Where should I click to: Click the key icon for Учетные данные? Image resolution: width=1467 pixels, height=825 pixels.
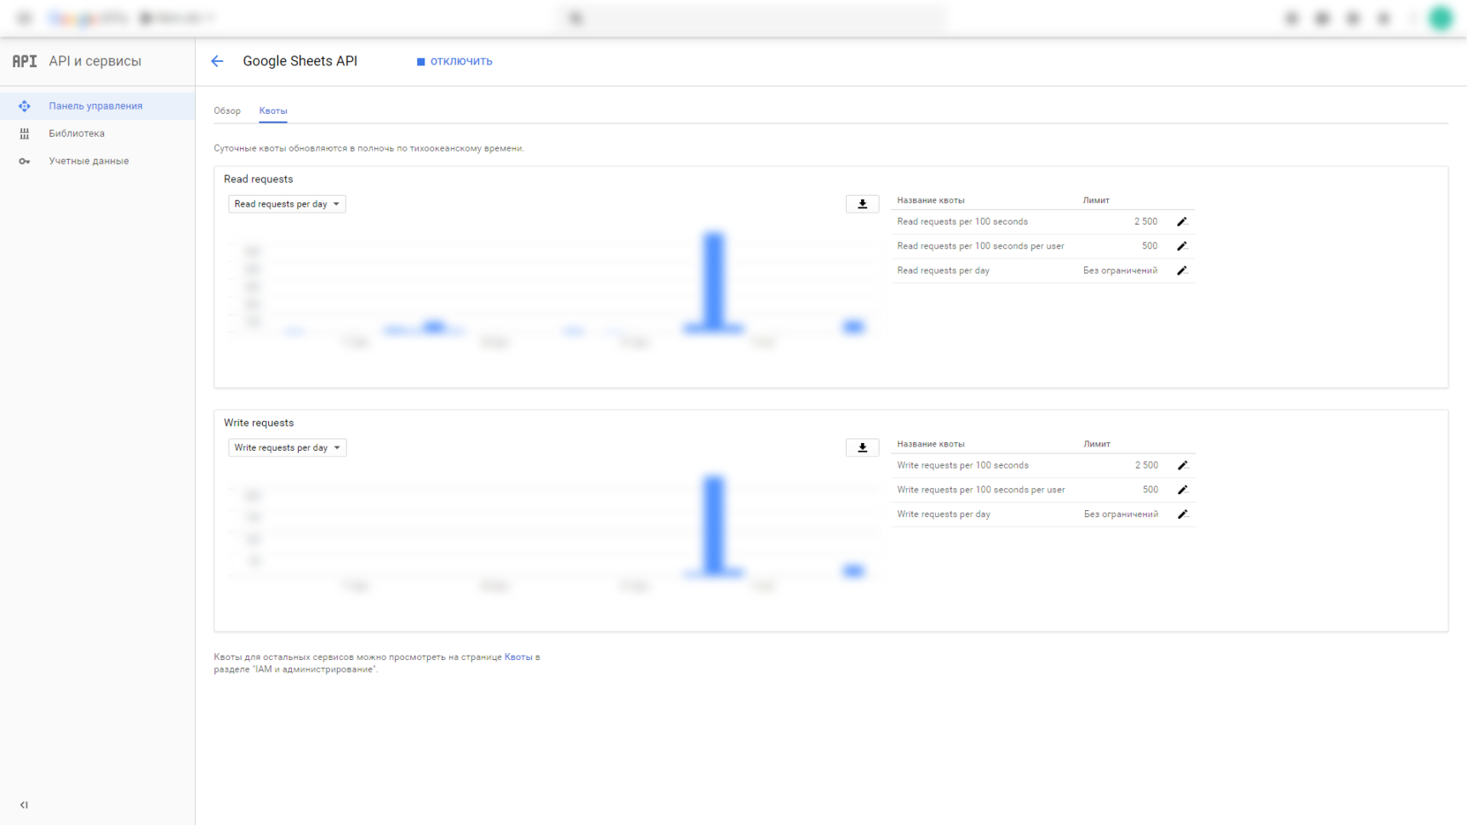click(24, 161)
